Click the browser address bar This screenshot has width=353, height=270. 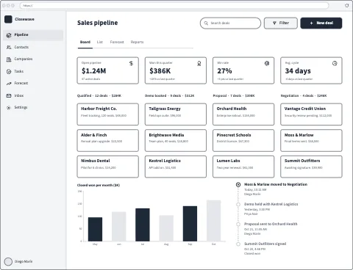click(174, 5)
